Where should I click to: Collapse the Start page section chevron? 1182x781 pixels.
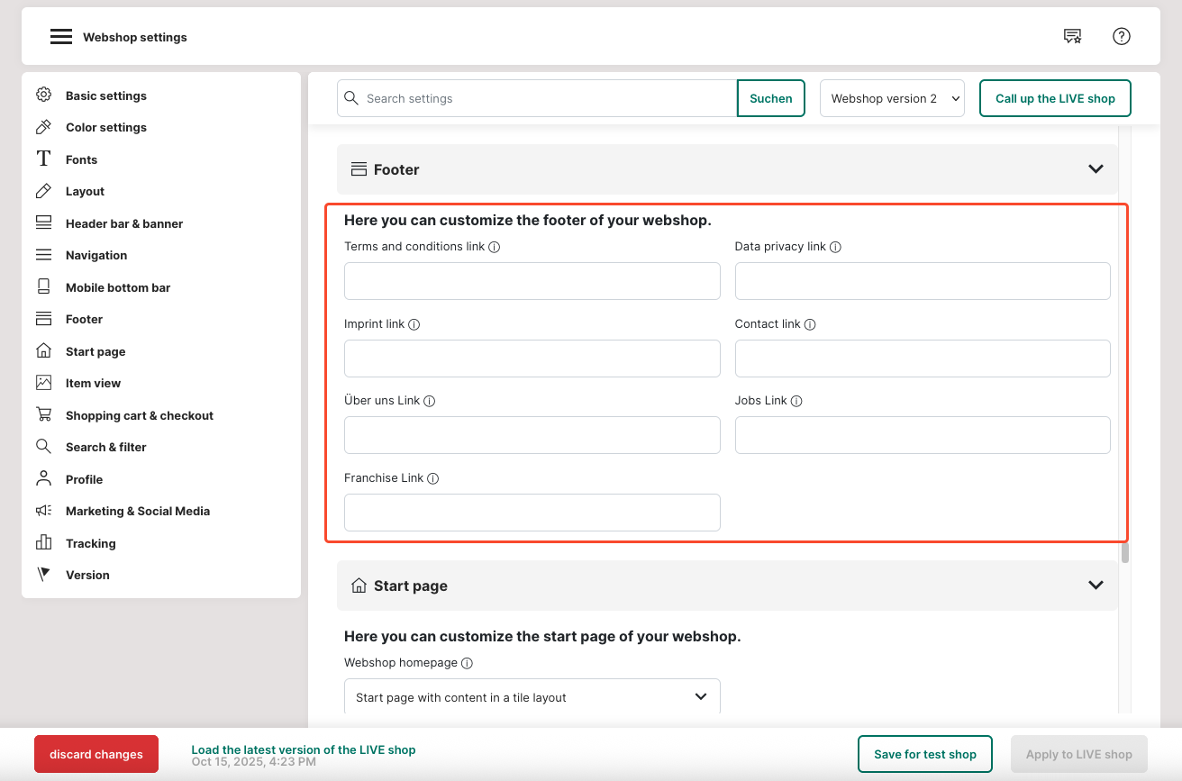(x=1096, y=586)
